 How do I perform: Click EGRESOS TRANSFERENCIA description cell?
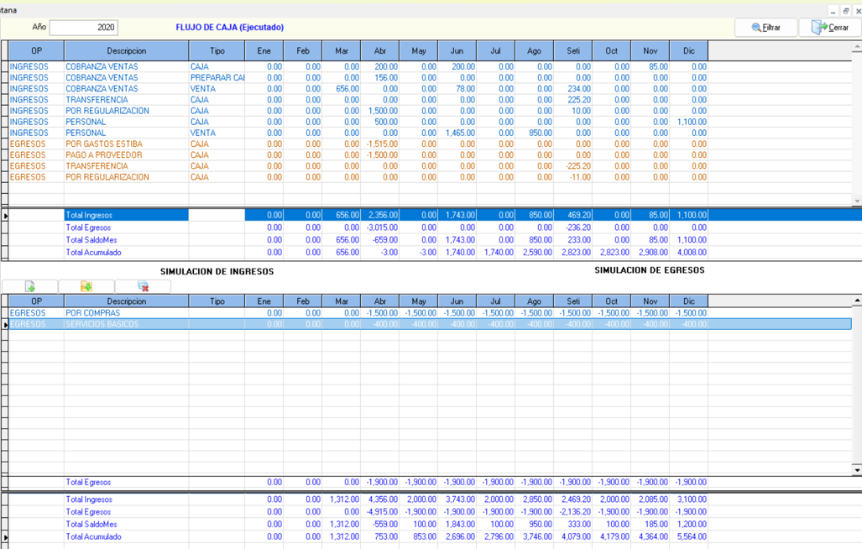coord(127,166)
